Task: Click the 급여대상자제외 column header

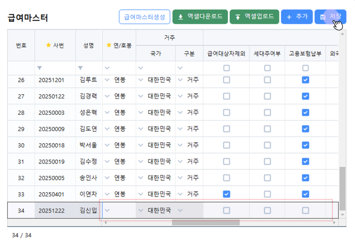Action: point(226,54)
